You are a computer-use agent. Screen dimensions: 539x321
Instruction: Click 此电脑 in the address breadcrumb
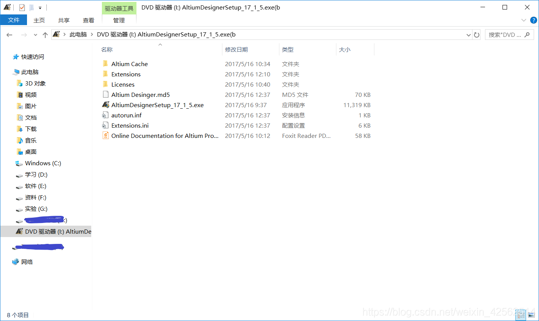point(78,35)
